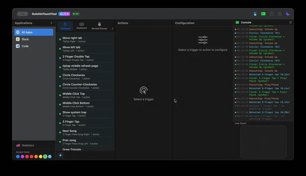Screen dimensions: 306x176
Task: Toggle green status dot of Show system tray
Action: tap(60, 114)
